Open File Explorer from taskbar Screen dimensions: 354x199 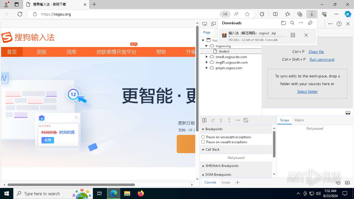click(x=127, y=193)
